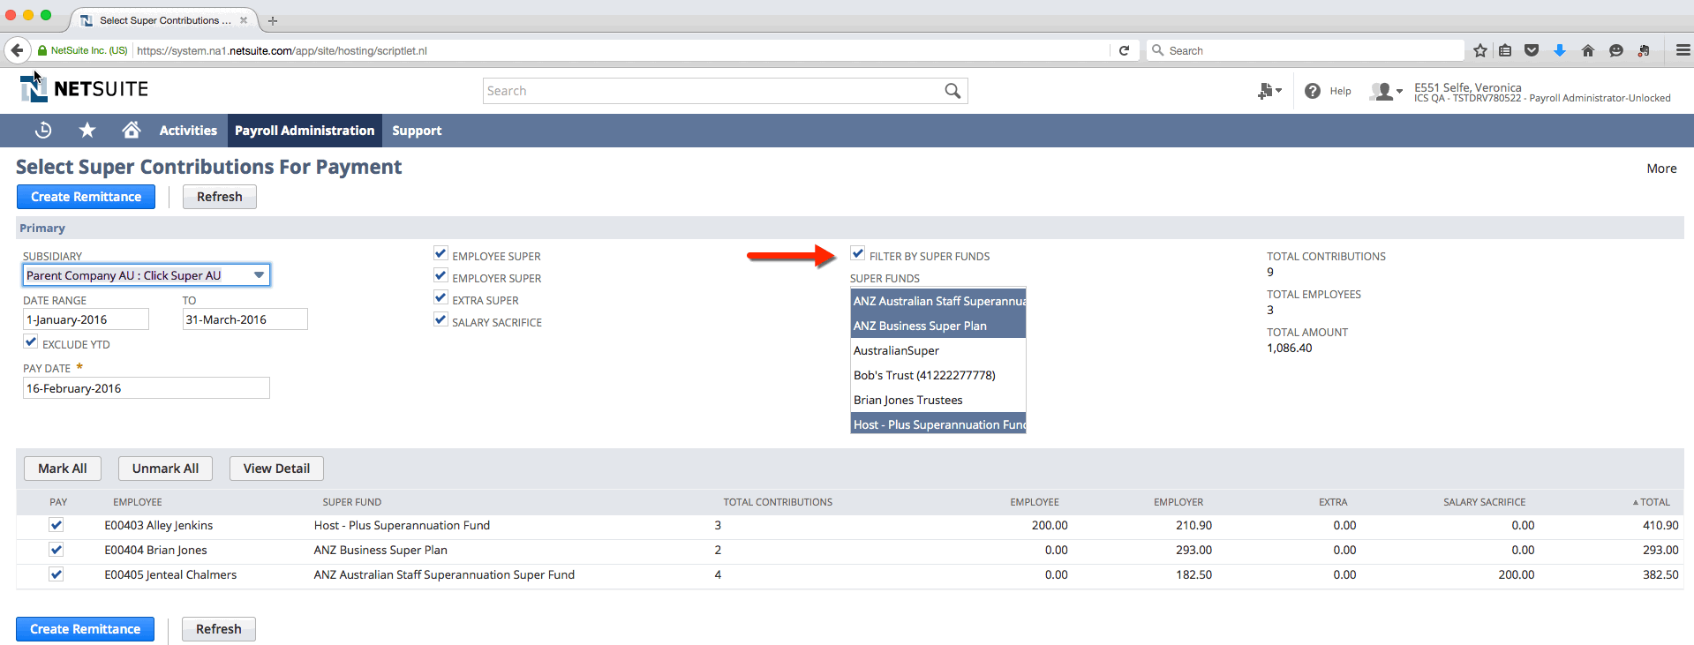
Task: Click the bottom Create Remittance button
Action: 85,629
